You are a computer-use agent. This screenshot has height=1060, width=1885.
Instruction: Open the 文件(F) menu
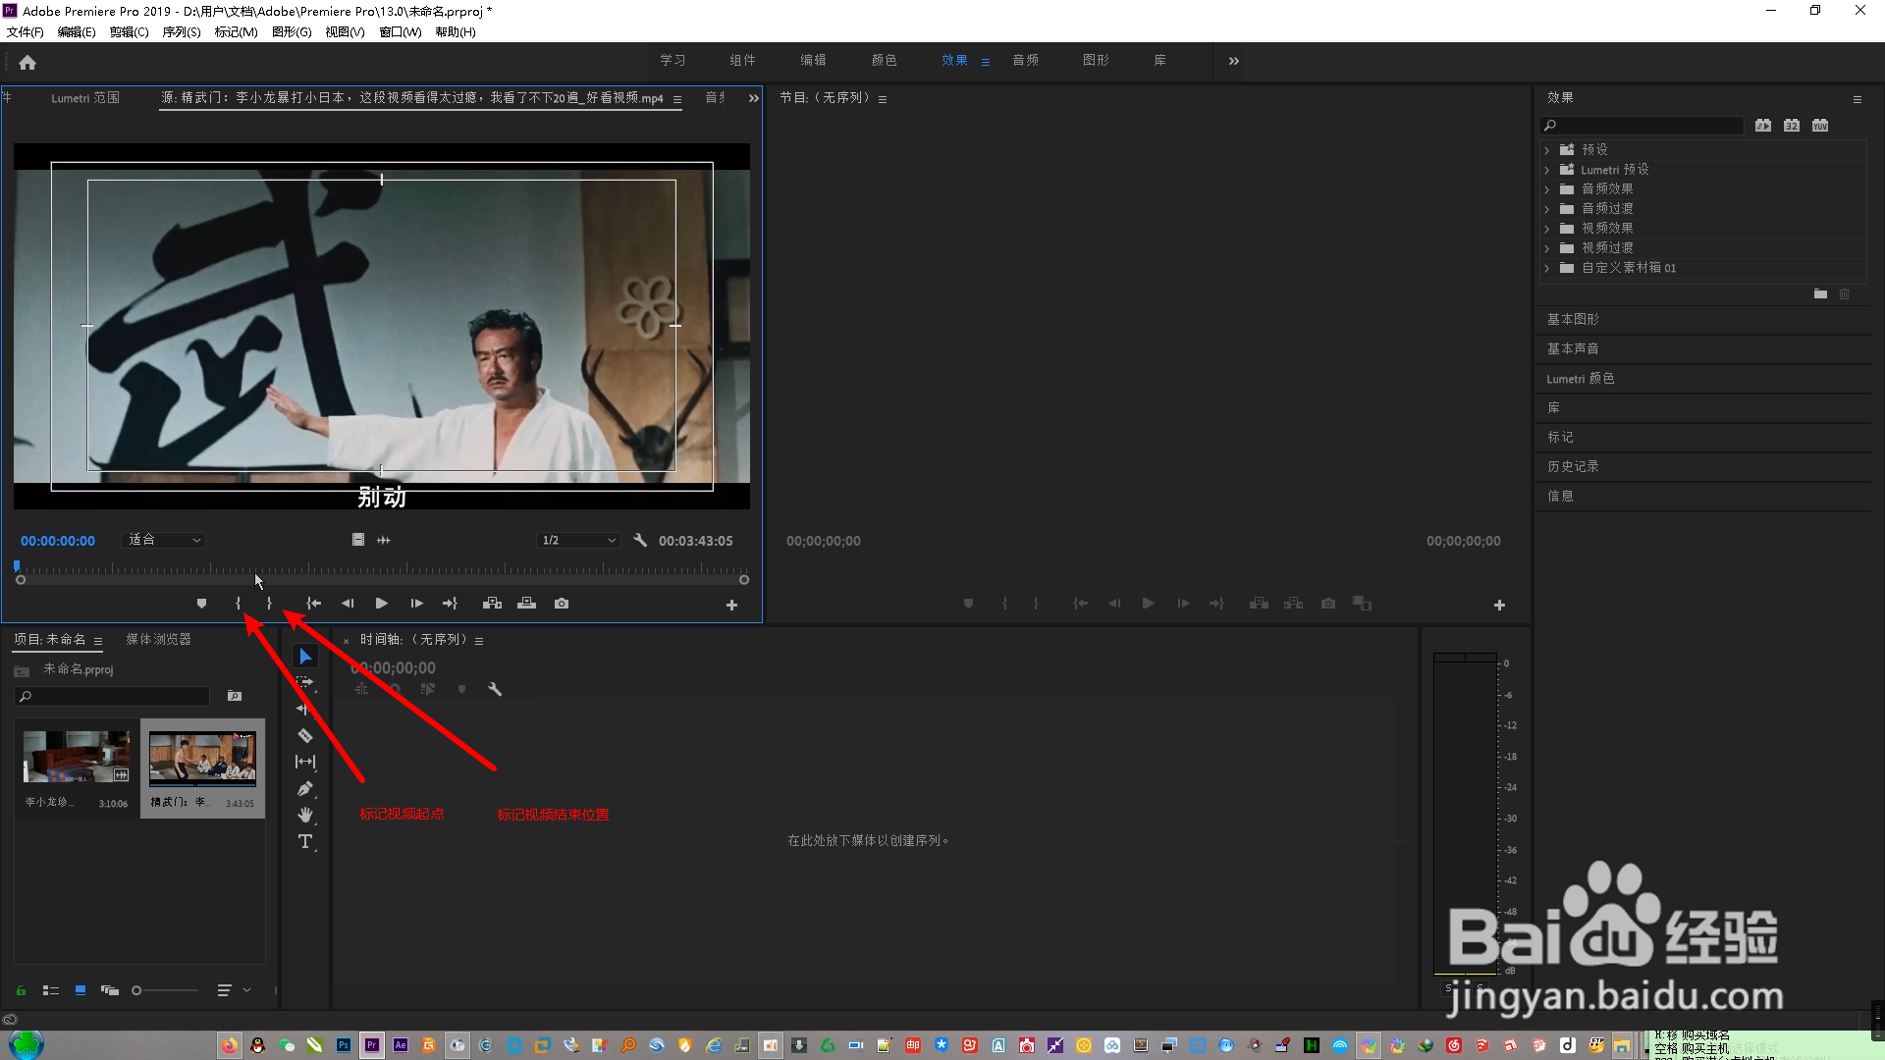26,31
